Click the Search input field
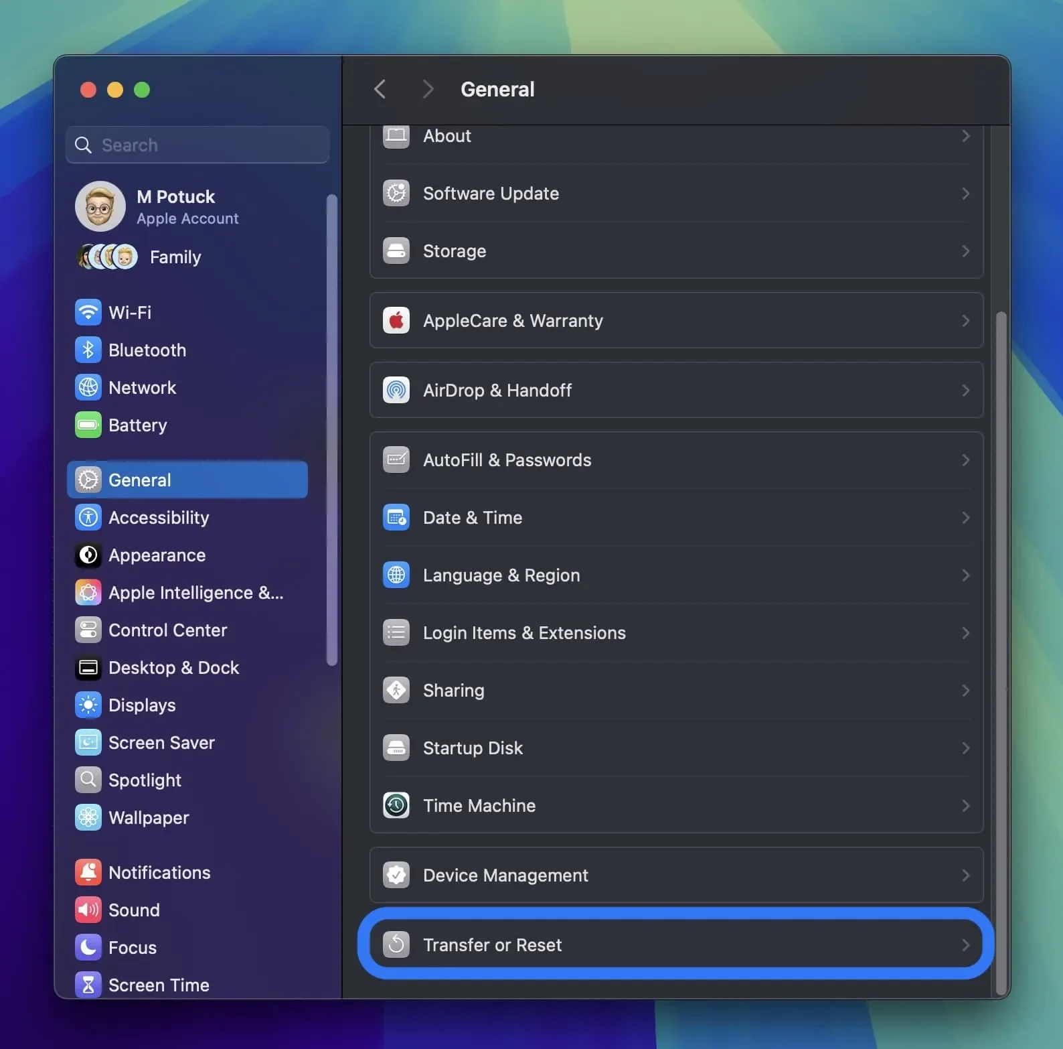 [197, 145]
